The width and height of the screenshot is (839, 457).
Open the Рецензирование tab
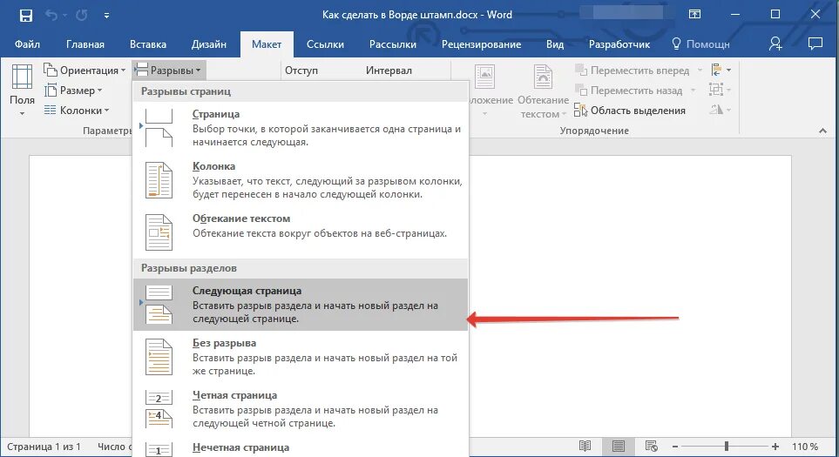pos(481,44)
